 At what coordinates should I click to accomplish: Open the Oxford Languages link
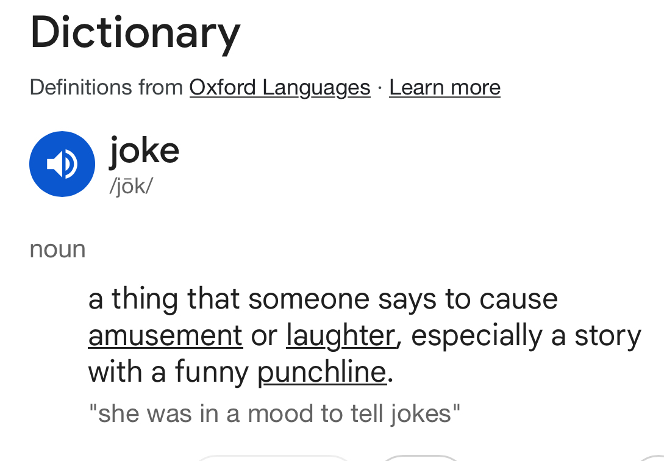click(x=279, y=88)
